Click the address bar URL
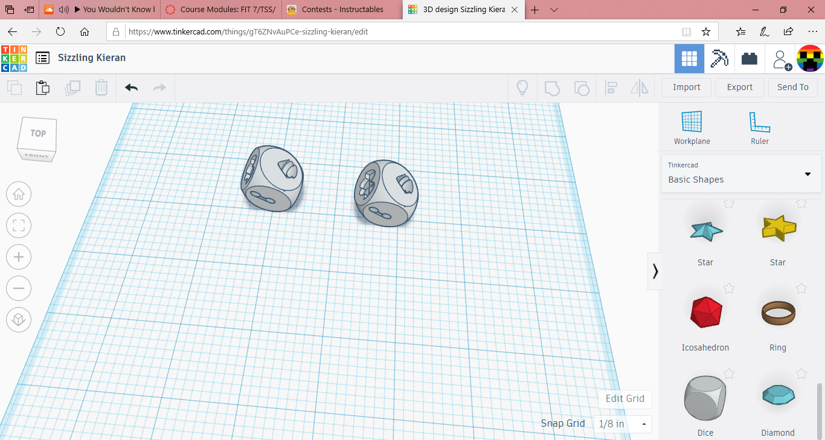The width and height of the screenshot is (825, 440). [x=248, y=32]
